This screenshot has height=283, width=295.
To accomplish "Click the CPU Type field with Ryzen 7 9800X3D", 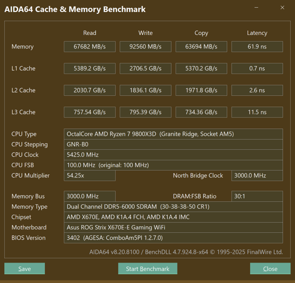I will [x=174, y=134].
